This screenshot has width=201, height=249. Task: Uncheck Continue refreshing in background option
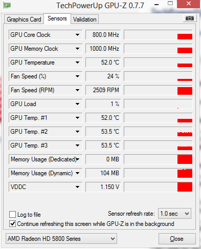click(12, 223)
